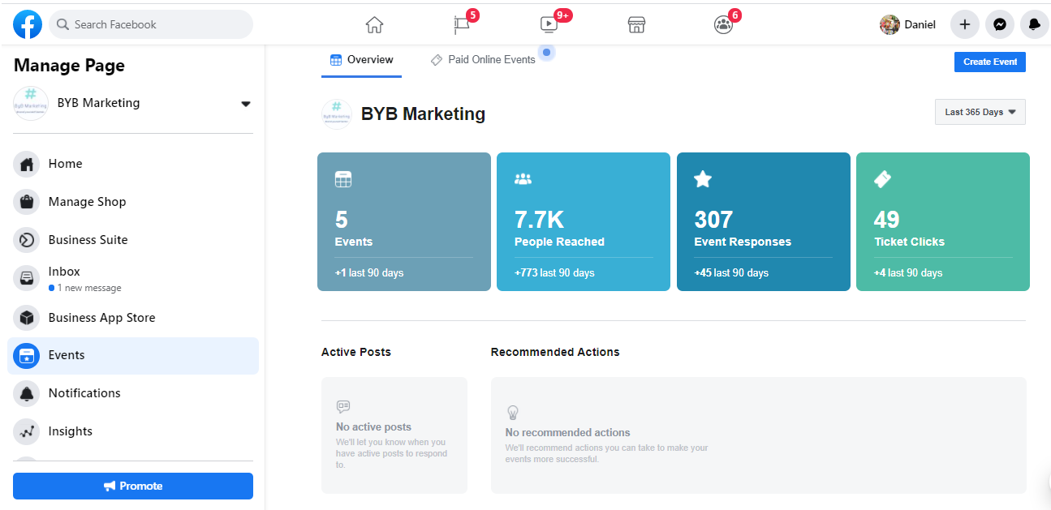Switch to the Overview tab
The height and width of the screenshot is (510, 1051).
pyautogui.click(x=361, y=60)
